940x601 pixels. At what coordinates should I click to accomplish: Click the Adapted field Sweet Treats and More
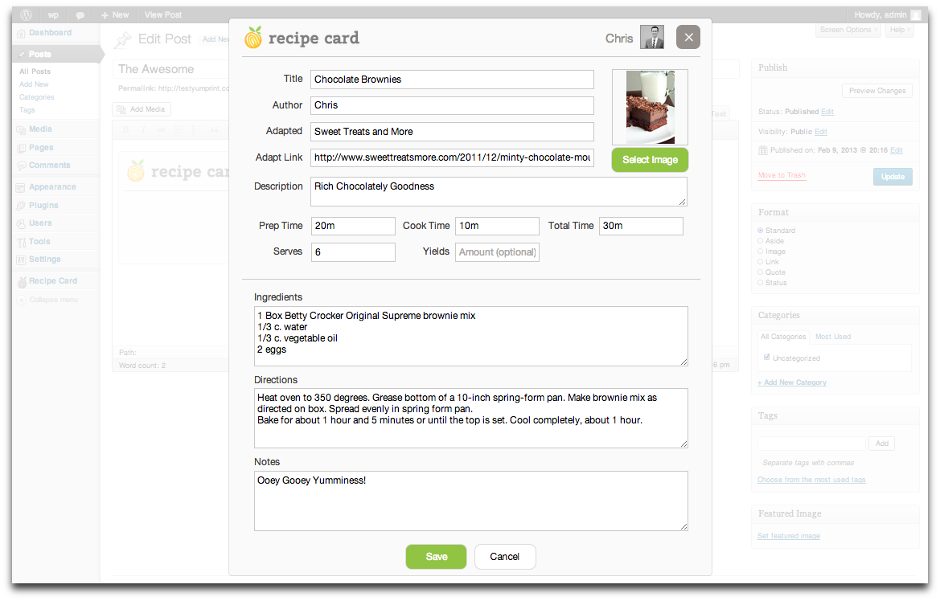click(452, 132)
